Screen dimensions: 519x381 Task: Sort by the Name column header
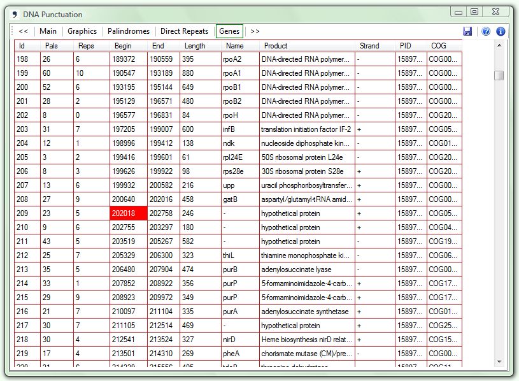pos(240,46)
